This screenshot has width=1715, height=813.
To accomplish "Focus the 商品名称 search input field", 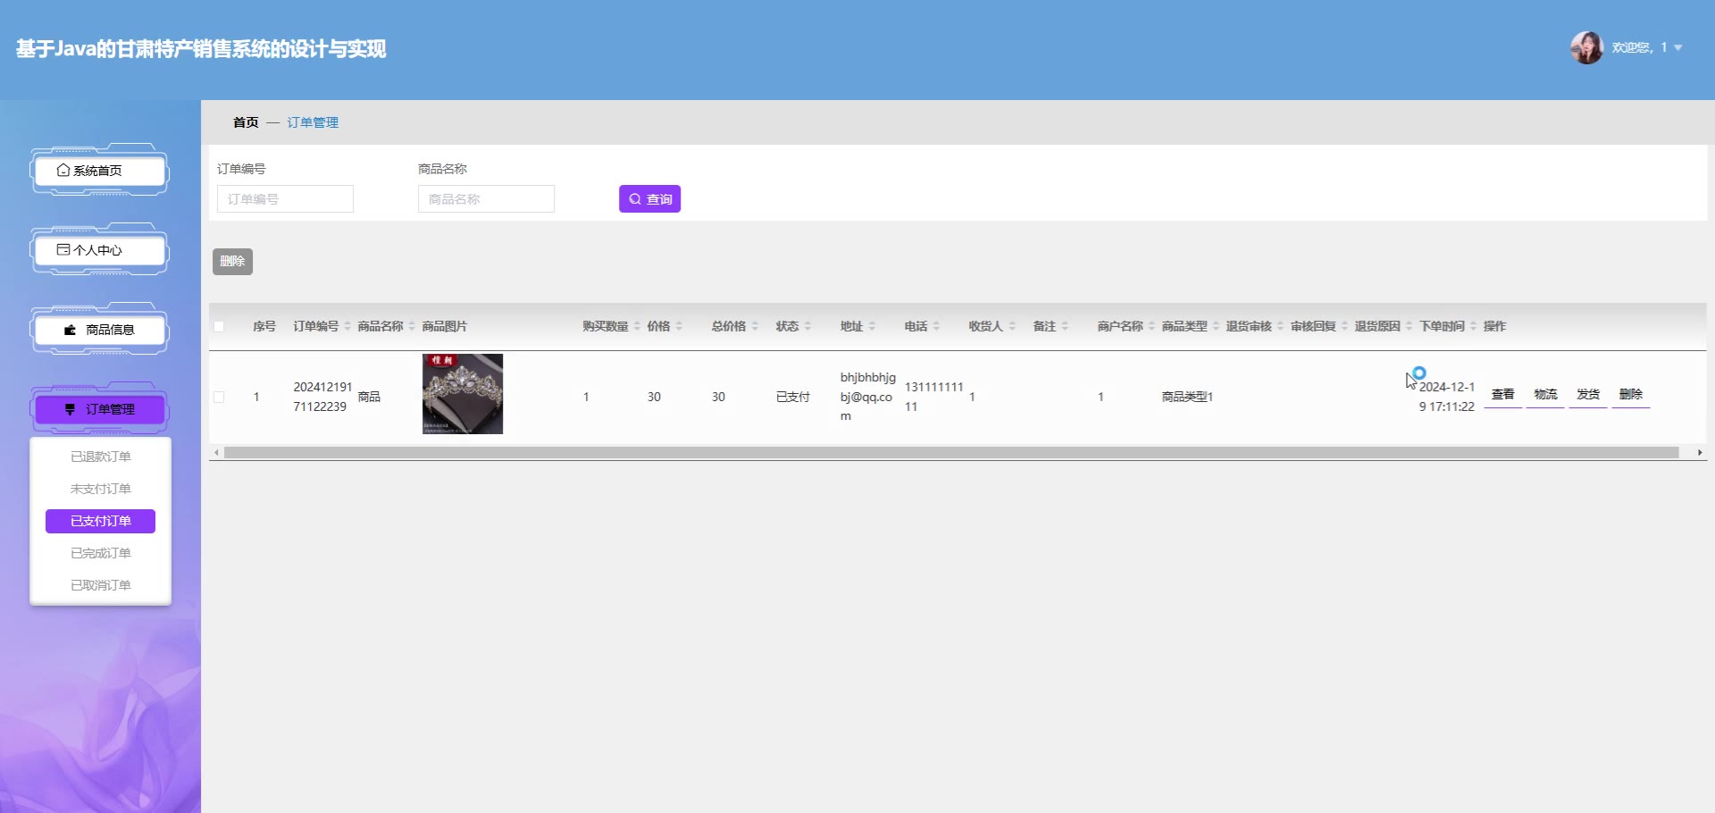I will pos(486,198).
